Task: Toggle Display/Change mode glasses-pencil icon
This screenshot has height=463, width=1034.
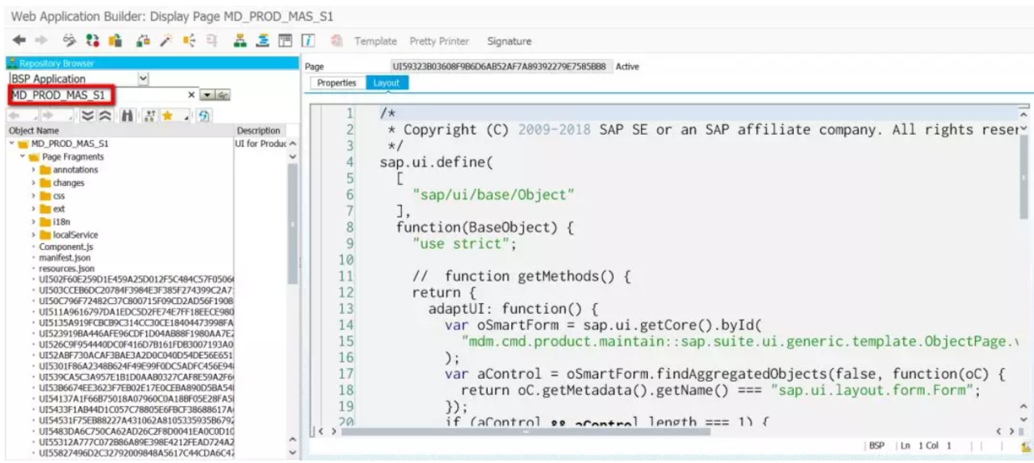Action: pos(69,41)
